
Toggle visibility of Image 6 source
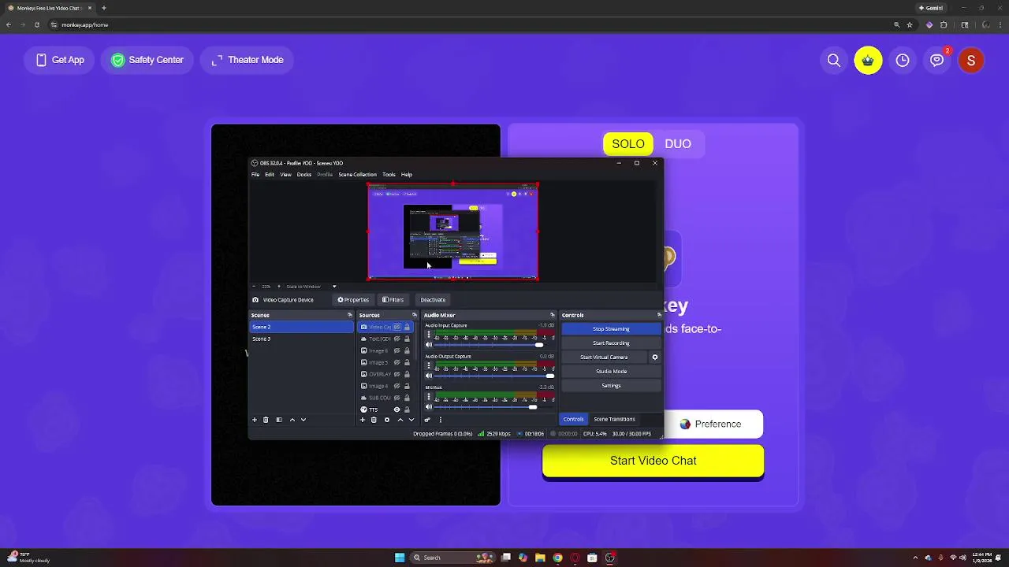(x=397, y=350)
